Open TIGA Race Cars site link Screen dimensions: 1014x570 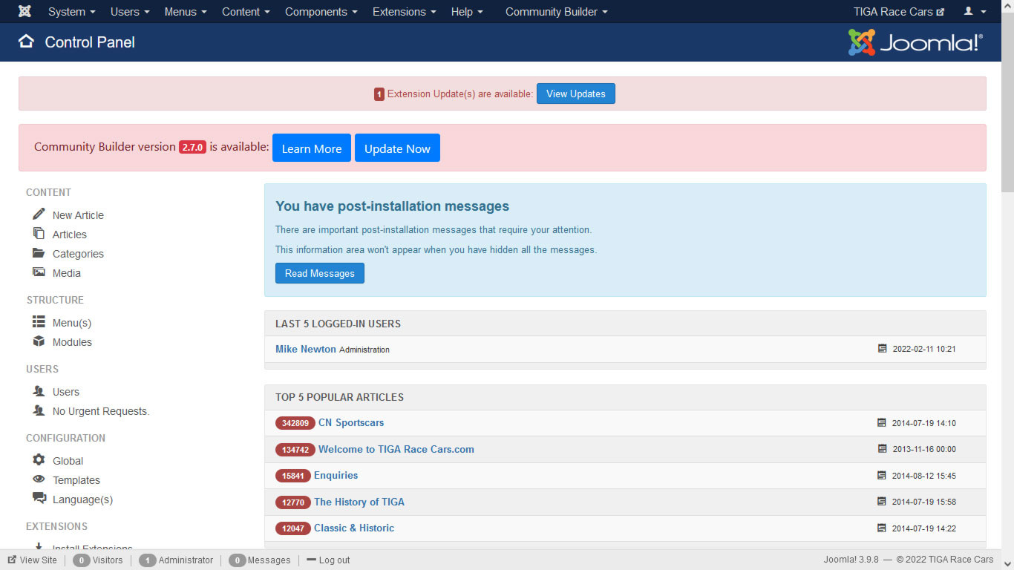click(899, 12)
